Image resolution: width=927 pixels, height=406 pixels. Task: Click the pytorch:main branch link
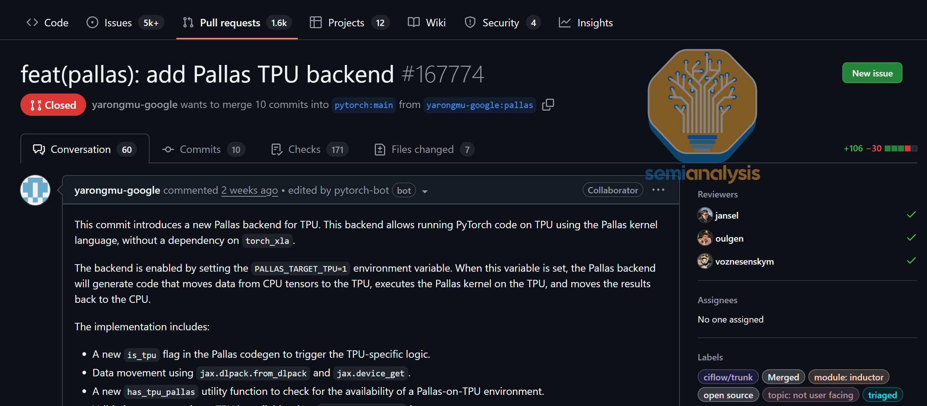(x=363, y=105)
